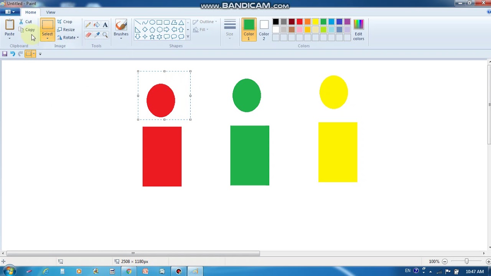
Task: Click the yellow ellipse on canvas
Action: tap(334, 92)
